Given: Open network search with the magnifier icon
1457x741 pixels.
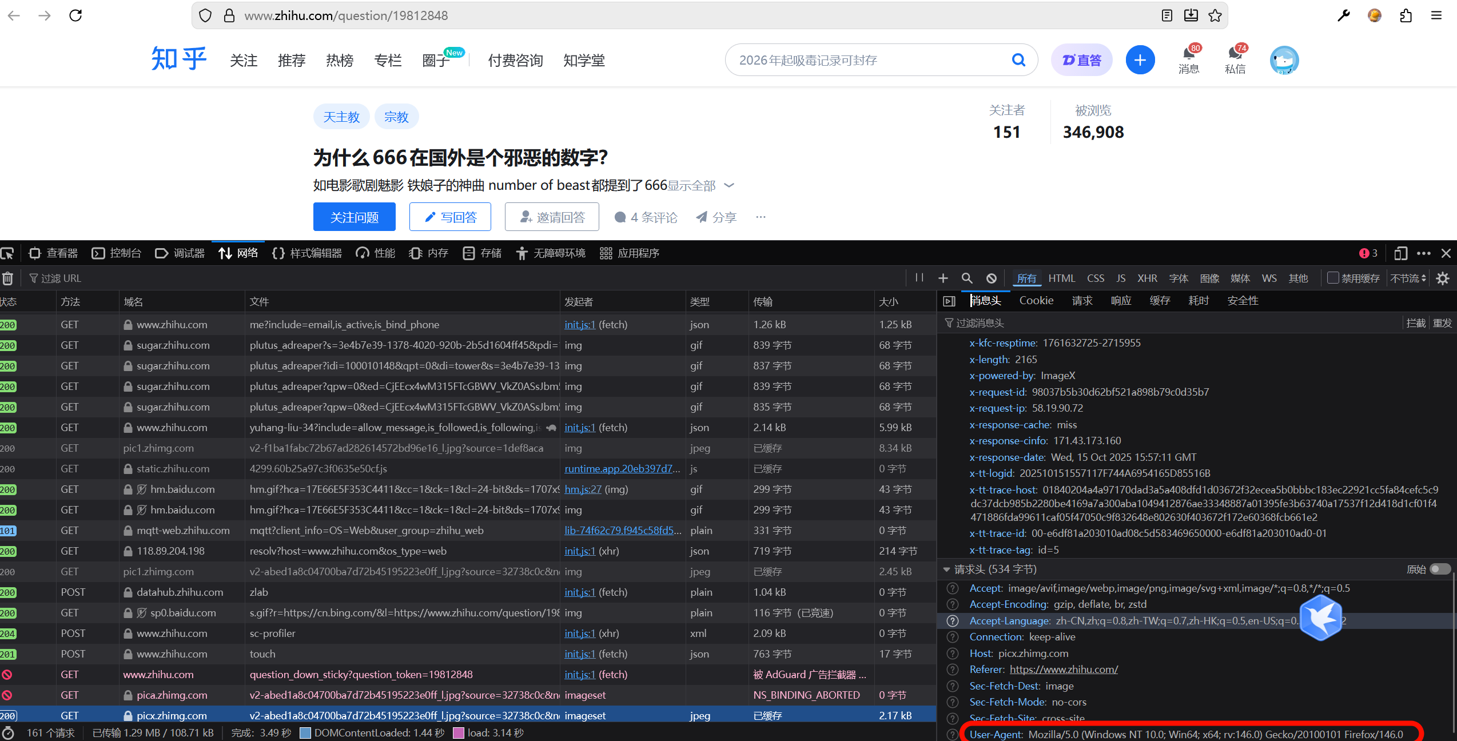Looking at the screenshot, I should pos(967,278).
